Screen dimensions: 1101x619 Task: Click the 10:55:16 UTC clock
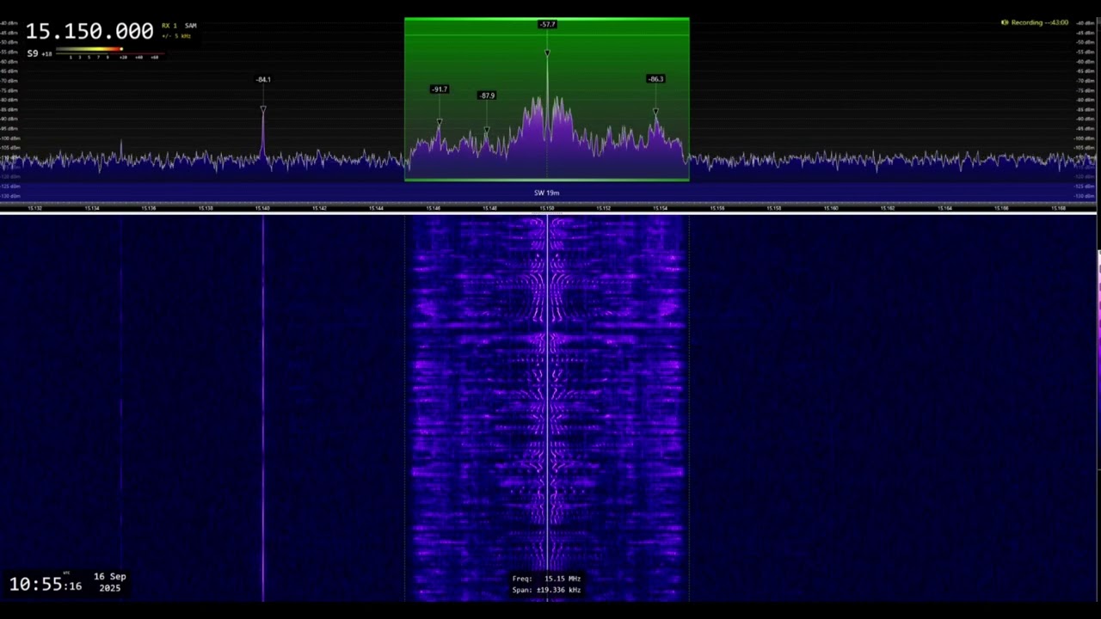tap(46, 585)
